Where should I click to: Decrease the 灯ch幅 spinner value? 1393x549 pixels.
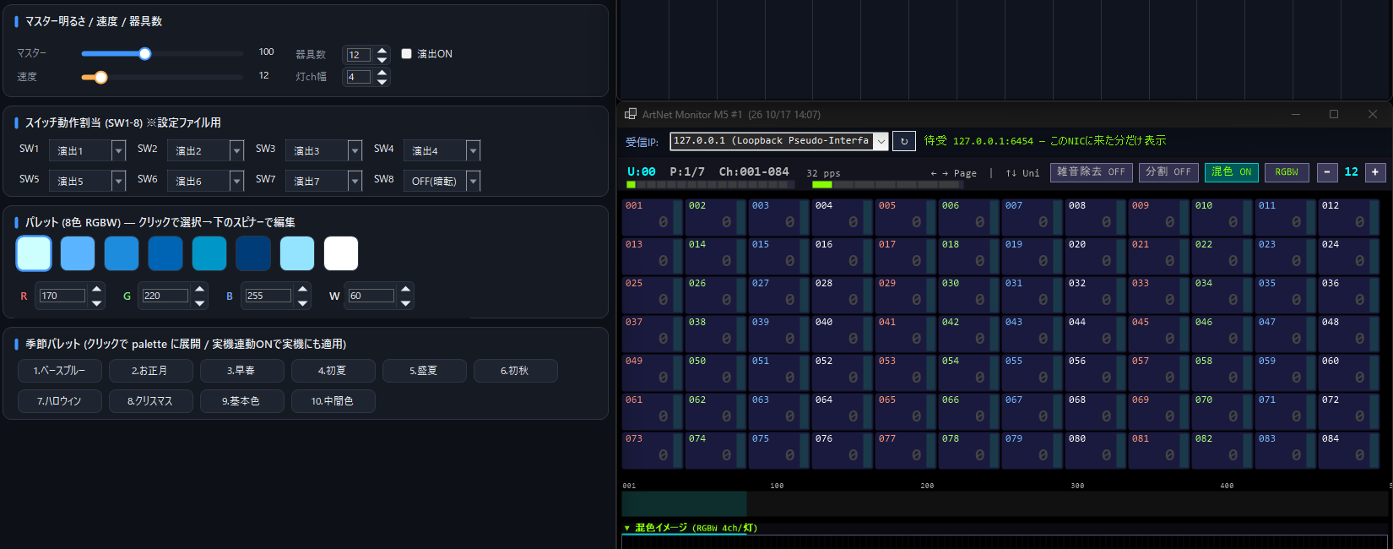[382, 81]
